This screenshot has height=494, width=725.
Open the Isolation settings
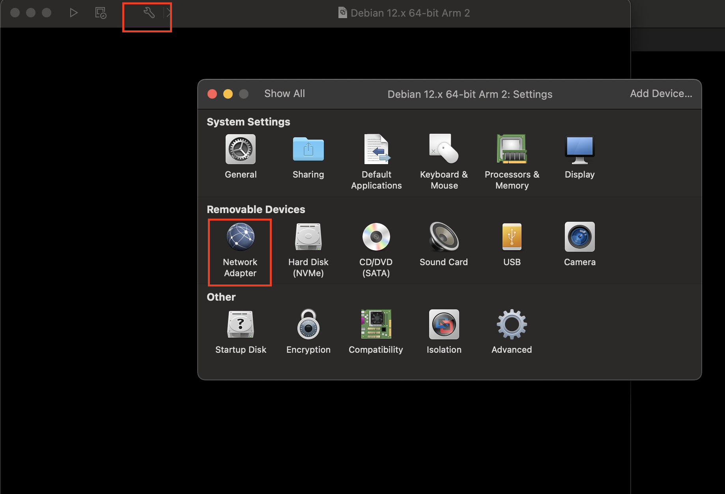point(443,331)
